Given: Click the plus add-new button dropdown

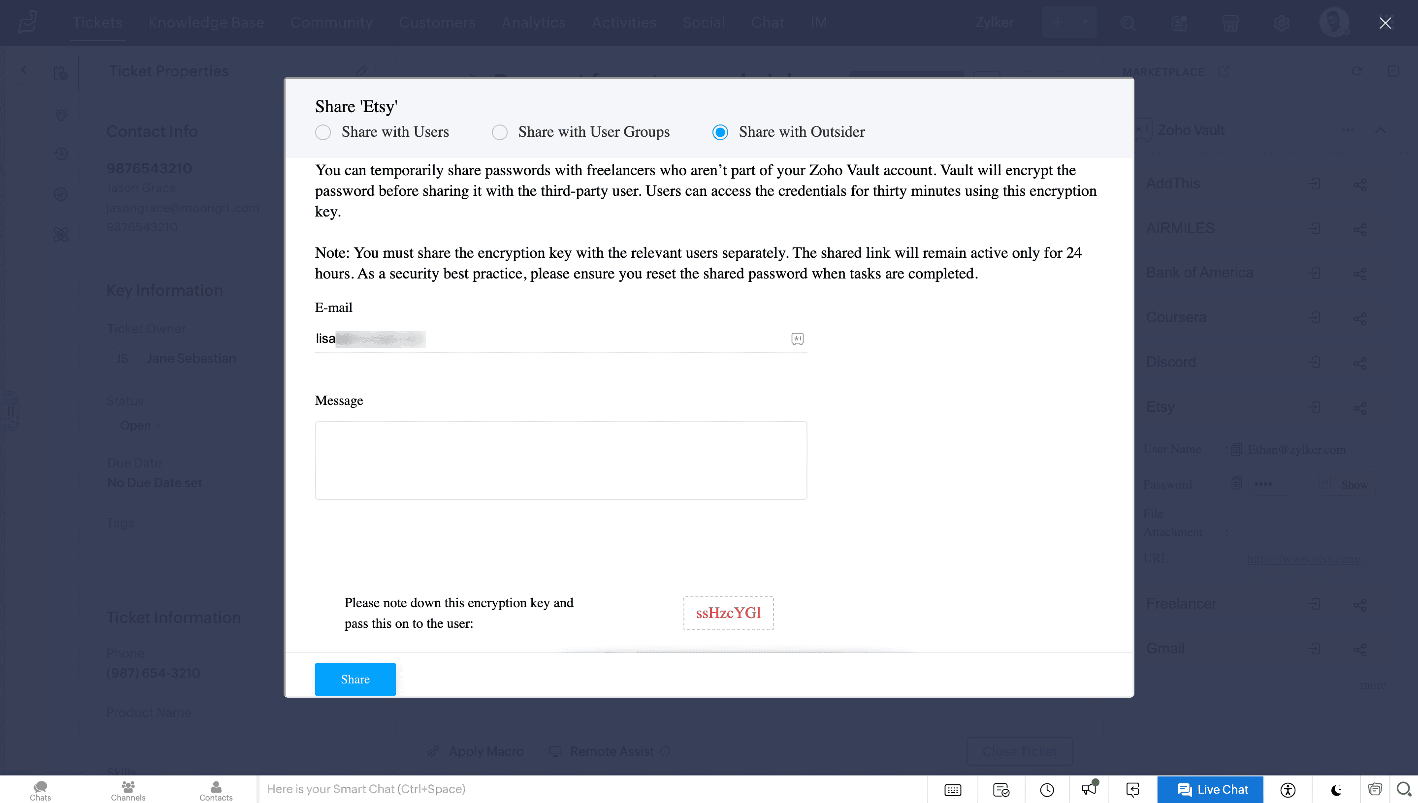Looking at the screenshot, I should (x=1069, y=23).
